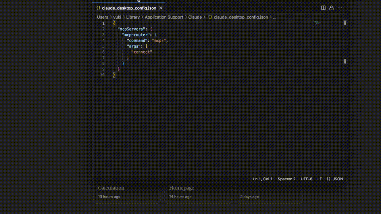381x214 pixels.
Task: Open the Homepage card in background window
Action: 181,188
